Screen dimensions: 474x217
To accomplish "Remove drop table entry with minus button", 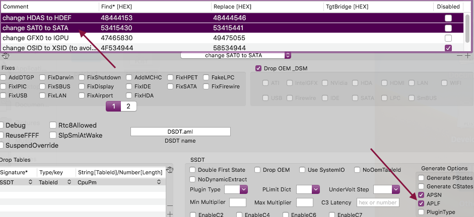I will coord(170,205).
